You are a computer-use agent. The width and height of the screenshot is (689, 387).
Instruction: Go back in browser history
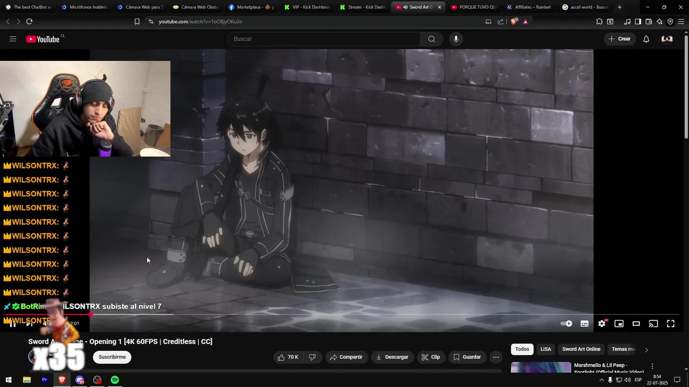coord(8,21)
